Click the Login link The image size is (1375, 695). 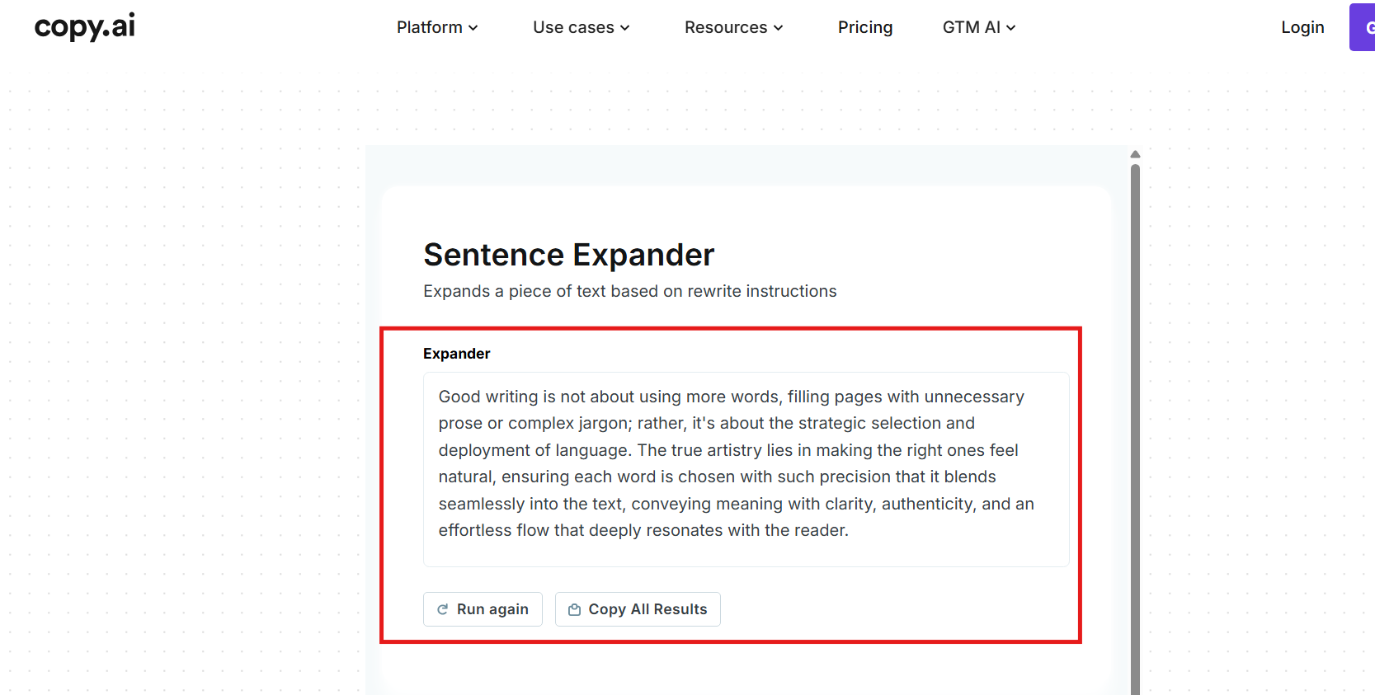point(1302,27)
